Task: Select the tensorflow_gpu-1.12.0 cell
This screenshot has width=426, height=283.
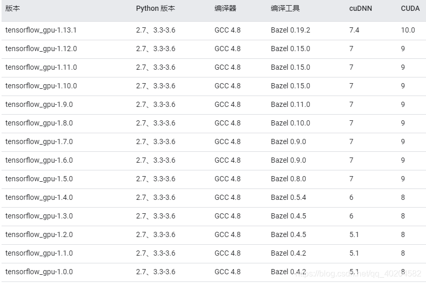Action: coord(41,49)
